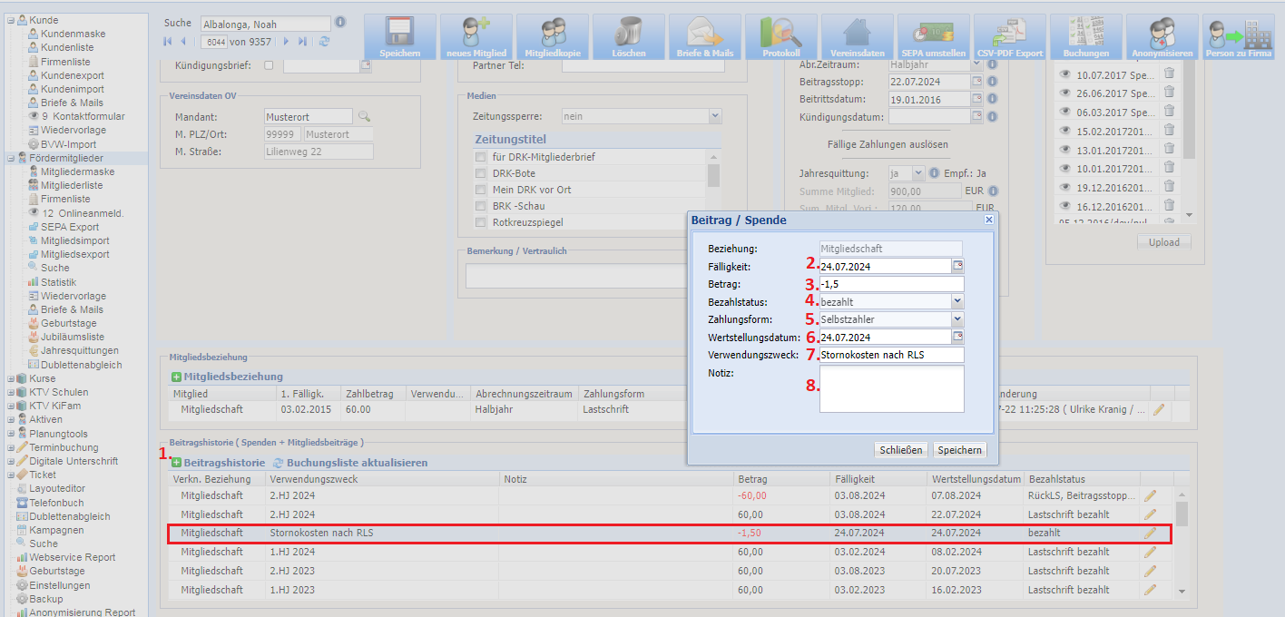The height and width of the screenshot is (617, 1285).
Task: Click the Löschen trash can toolbar button
Action: pos(628,37)
